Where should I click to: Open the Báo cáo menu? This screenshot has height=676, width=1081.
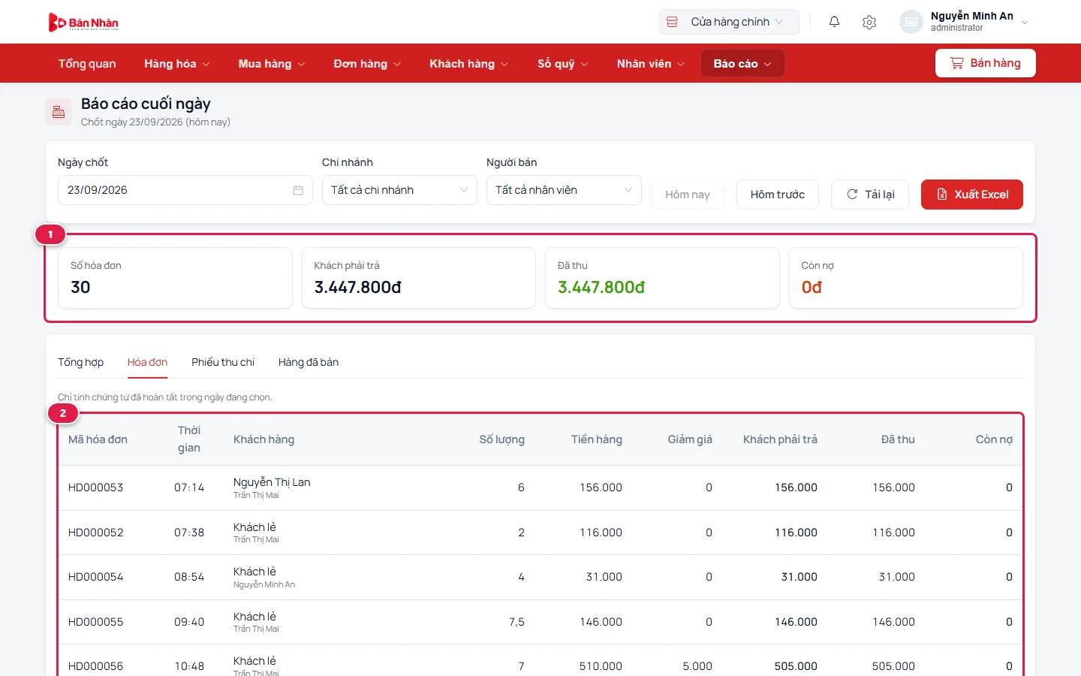coord(742,64)
